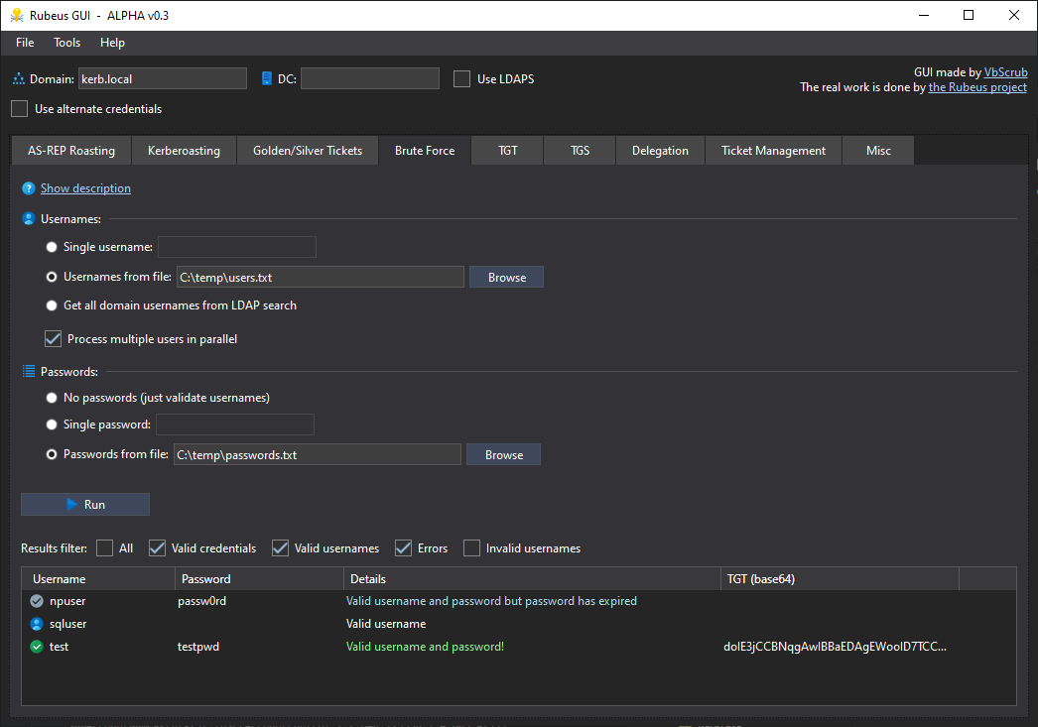Select Passwords from file radio option
The height and width of the screenshot is (727, 1038).
(x=52, y=454)
